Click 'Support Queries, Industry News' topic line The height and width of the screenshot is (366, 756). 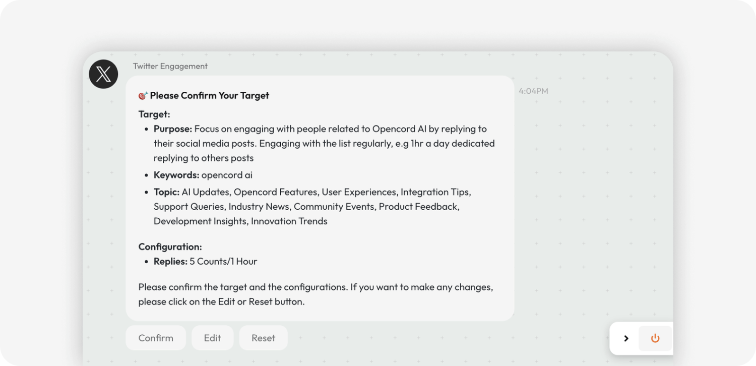point(222,207)
